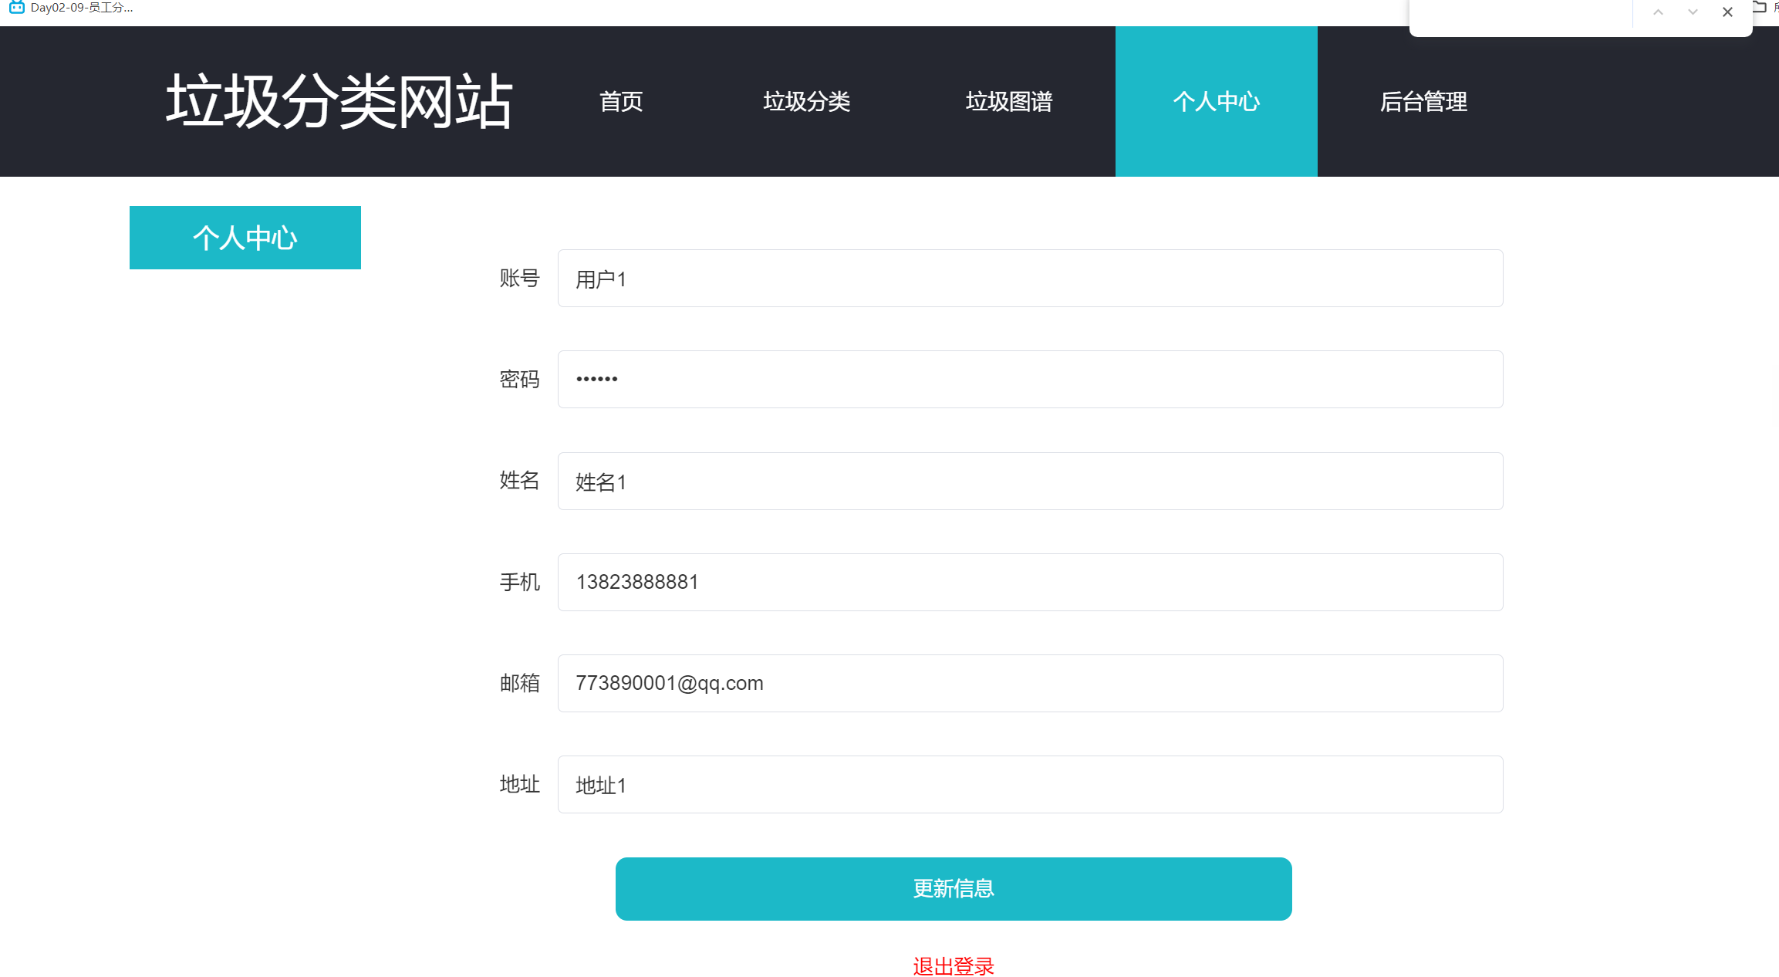Image resolution: width=1779 pixels, height=977 pixels.
Task: Click the 手机 field label
Action: 519,582
